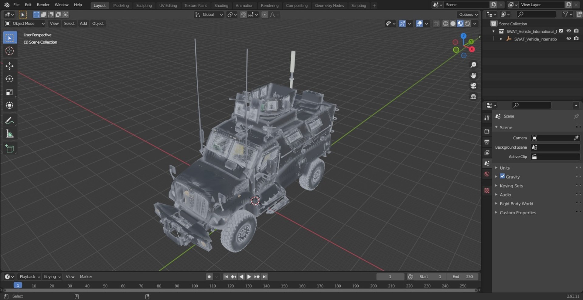Image resolution: width=583 pixels, height=300 pixels.
Task: Click the Zoom viewport magnifier icon
Action: pos(473,65)
